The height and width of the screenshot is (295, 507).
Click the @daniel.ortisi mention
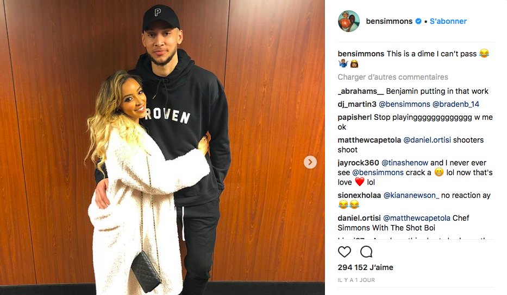(x=427, y=140)
